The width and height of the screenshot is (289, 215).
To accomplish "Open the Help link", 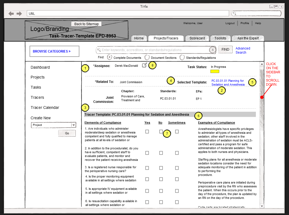I will point(258,23).
